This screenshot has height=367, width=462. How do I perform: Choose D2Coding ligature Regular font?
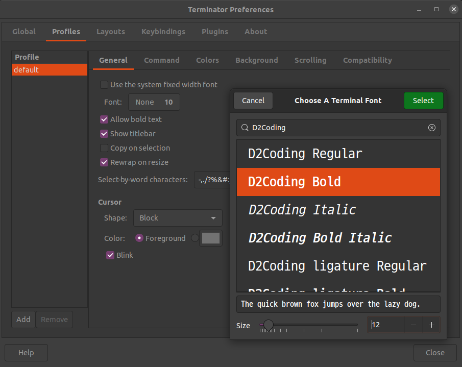tap(338, 265)
